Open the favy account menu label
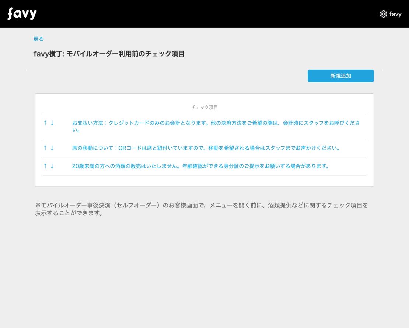409x328 pixels. tap(395, 14)
